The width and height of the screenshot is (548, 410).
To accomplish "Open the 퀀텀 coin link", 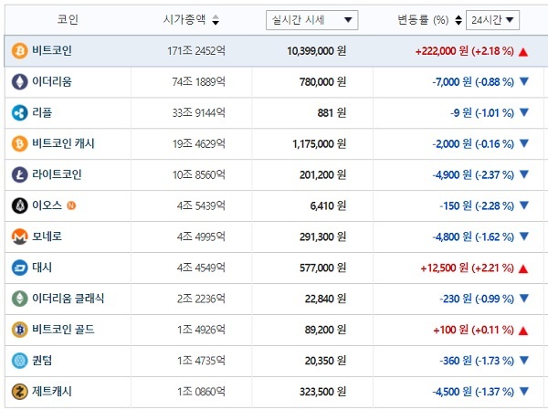I will coord(42,361).
